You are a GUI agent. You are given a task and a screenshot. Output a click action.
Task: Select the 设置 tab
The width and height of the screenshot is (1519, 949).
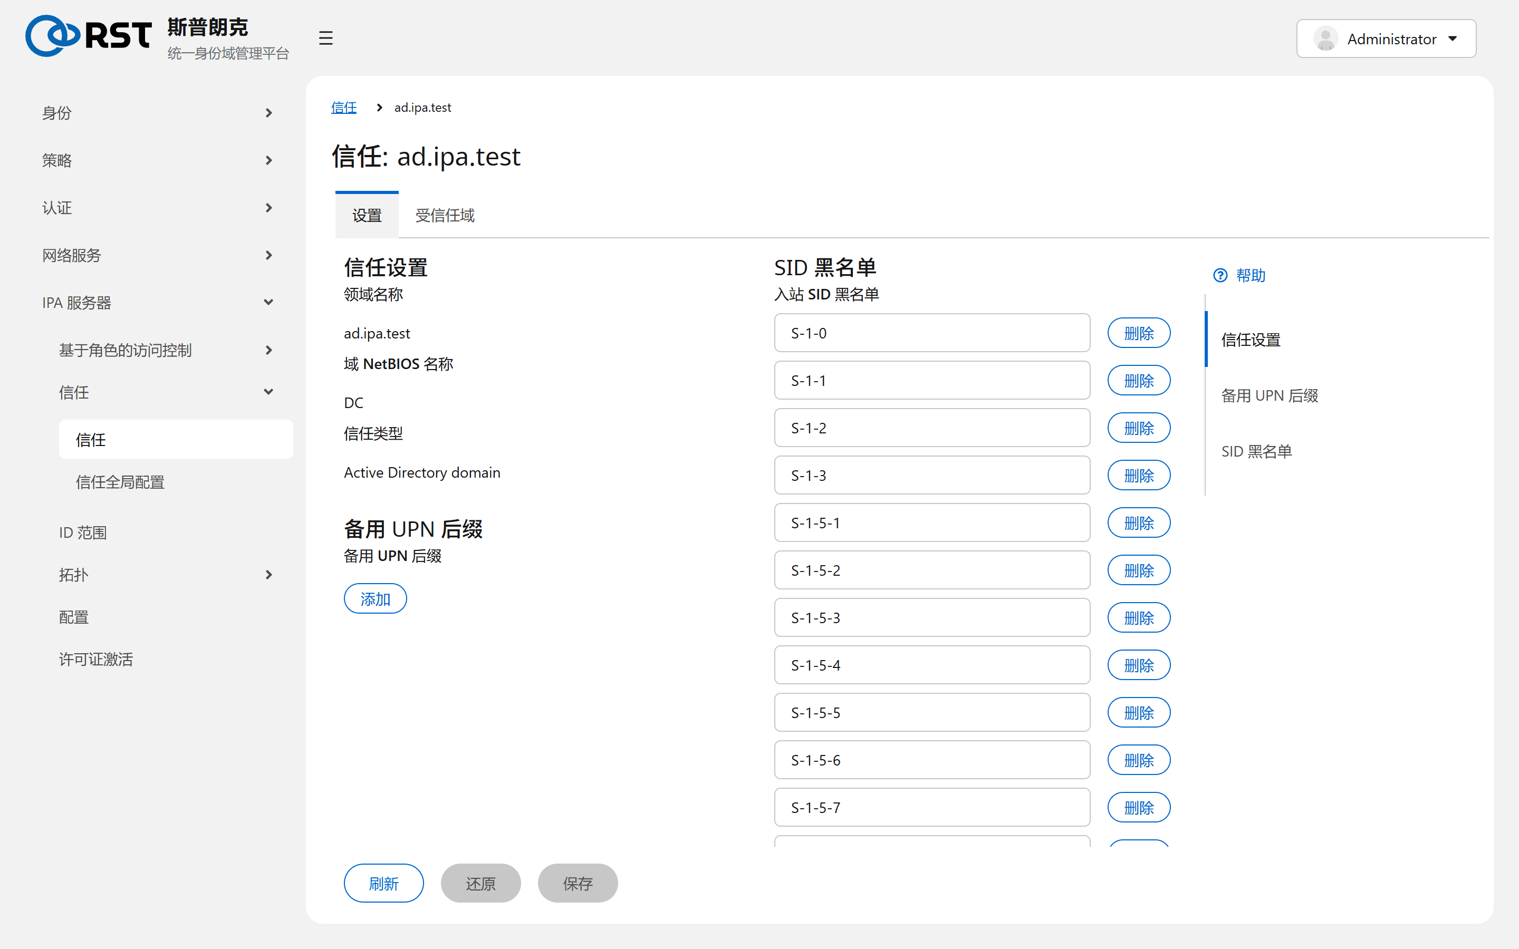pyautogui.click(x=367, y=215)
